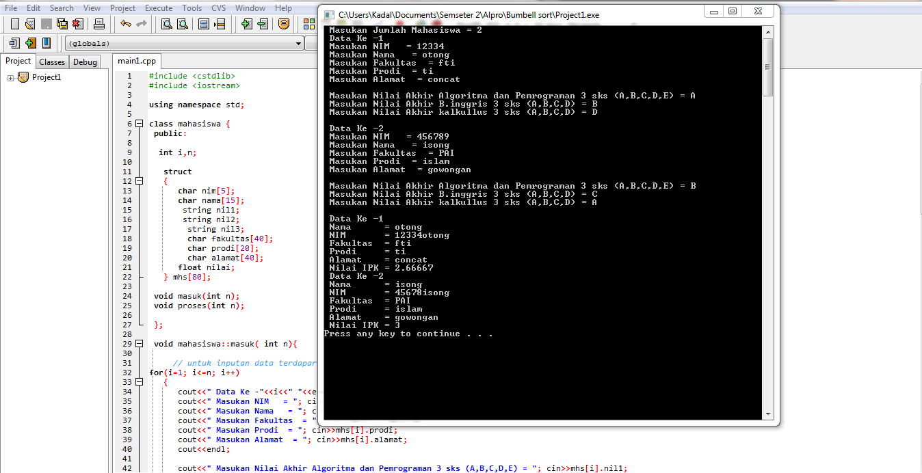Click console scrollbar down arrow
The height and width of the screenshot is (473, 922).
(768, 414)
